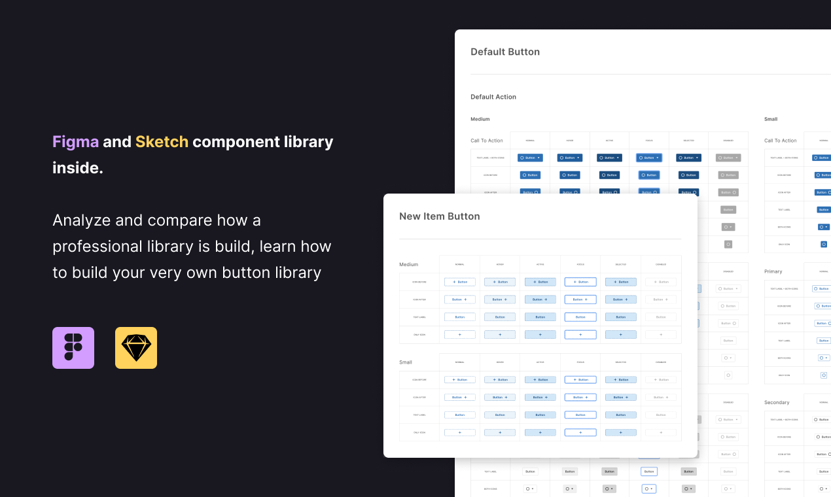Image resolution: width=831 pixels, height=497 pixels.
Task: Click the yellow Sketch diamond logo icon
Action: pyautogui.click(x=136, y=348)
